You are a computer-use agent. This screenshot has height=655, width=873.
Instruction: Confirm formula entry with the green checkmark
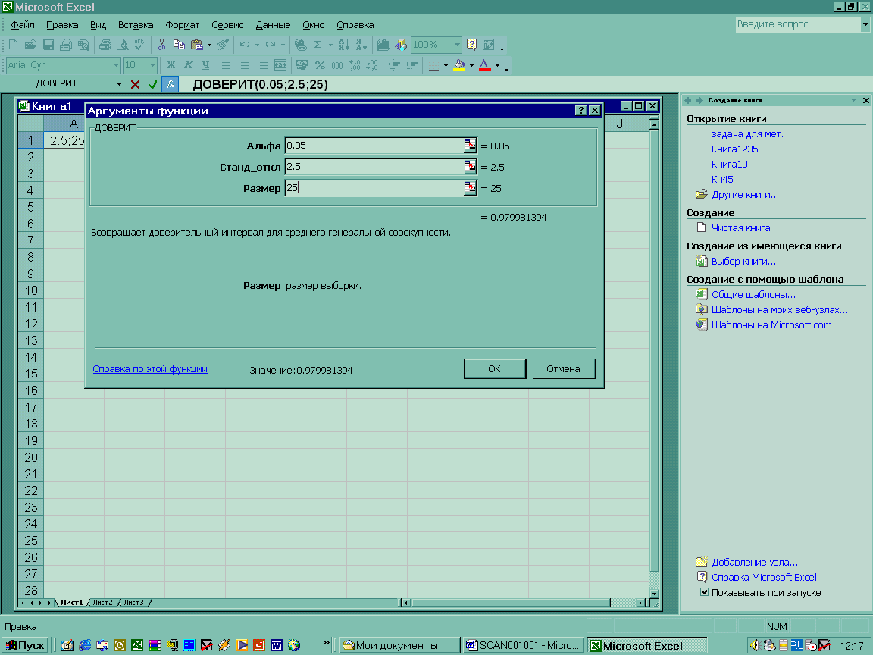153,84
